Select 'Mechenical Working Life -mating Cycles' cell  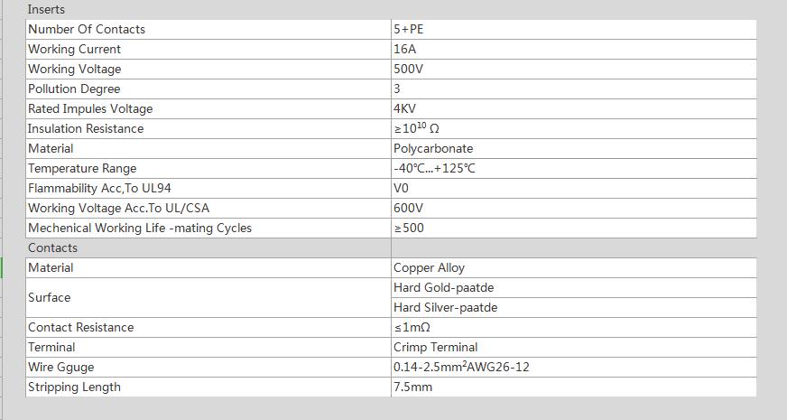point(208,229)
